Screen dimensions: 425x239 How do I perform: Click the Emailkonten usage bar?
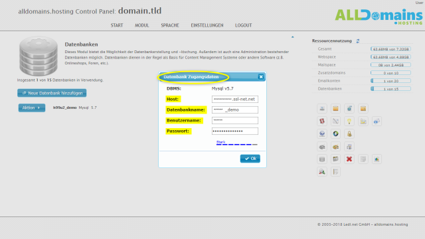pos(390,81)
